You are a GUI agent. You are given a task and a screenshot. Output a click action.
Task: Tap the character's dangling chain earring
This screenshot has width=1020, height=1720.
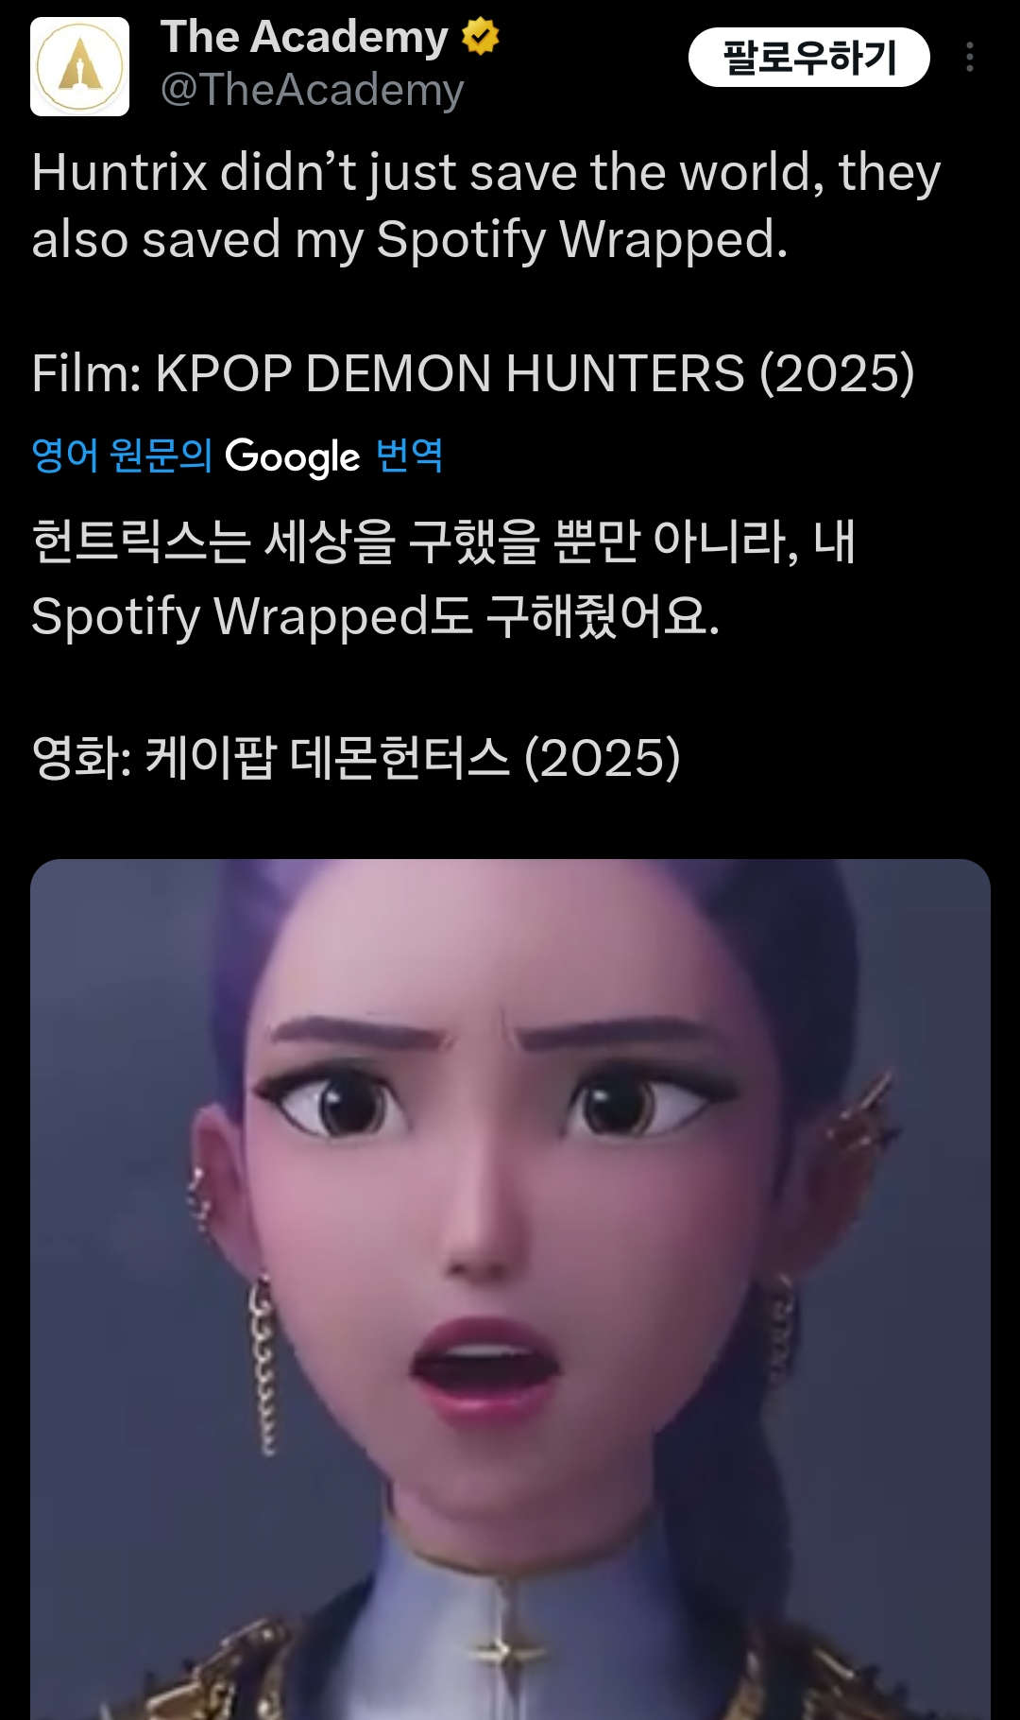(x=263, y=1361)
